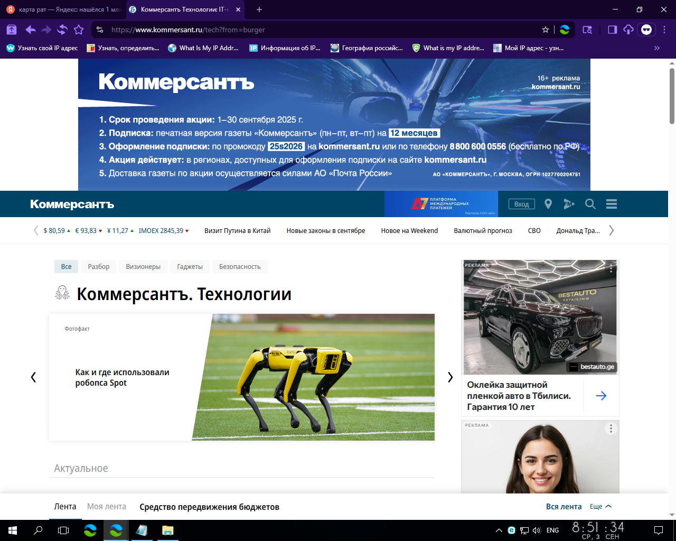Image resolution: width=676 pixels, height=541 pixels.
Task: Click the browser back arrow
Action: pos(30,30)
